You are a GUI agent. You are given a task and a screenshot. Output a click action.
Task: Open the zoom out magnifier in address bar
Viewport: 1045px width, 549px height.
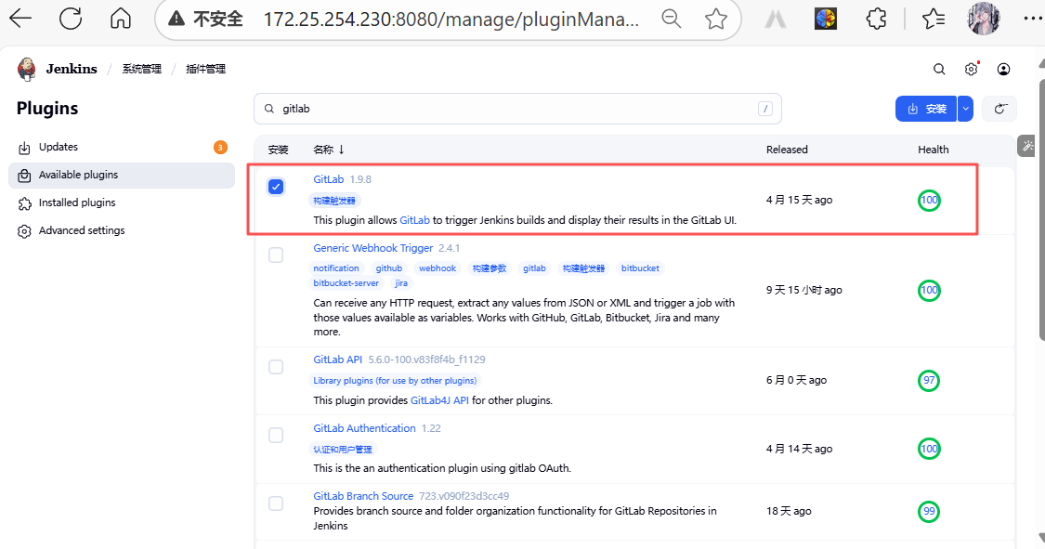671,19
